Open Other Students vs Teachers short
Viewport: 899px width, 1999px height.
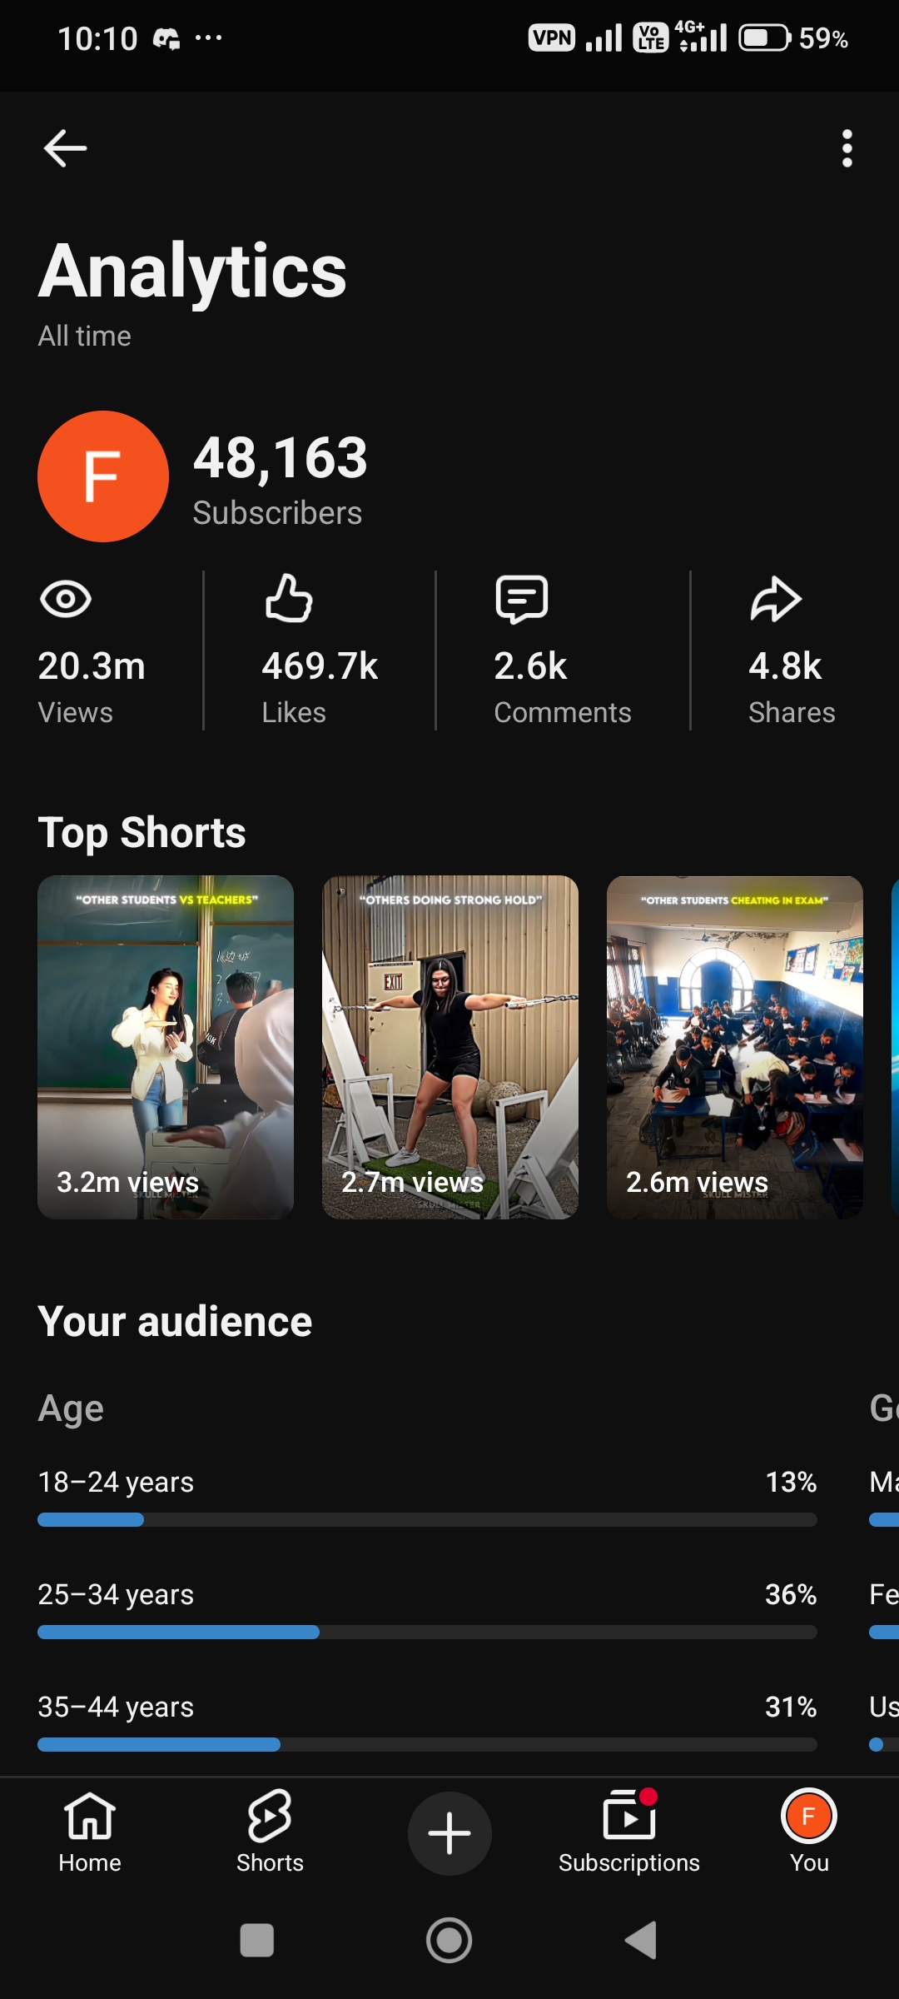166,1047
